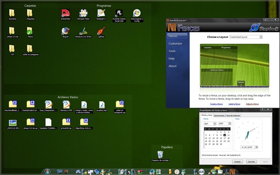The width and height of the screenshot is (280, 175).
Task: Click the time field showing 6:34:10 PM
Action: [248, 147]
